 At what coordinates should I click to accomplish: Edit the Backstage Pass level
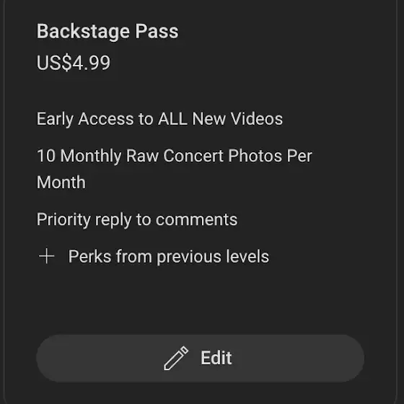tap(201, 358)
